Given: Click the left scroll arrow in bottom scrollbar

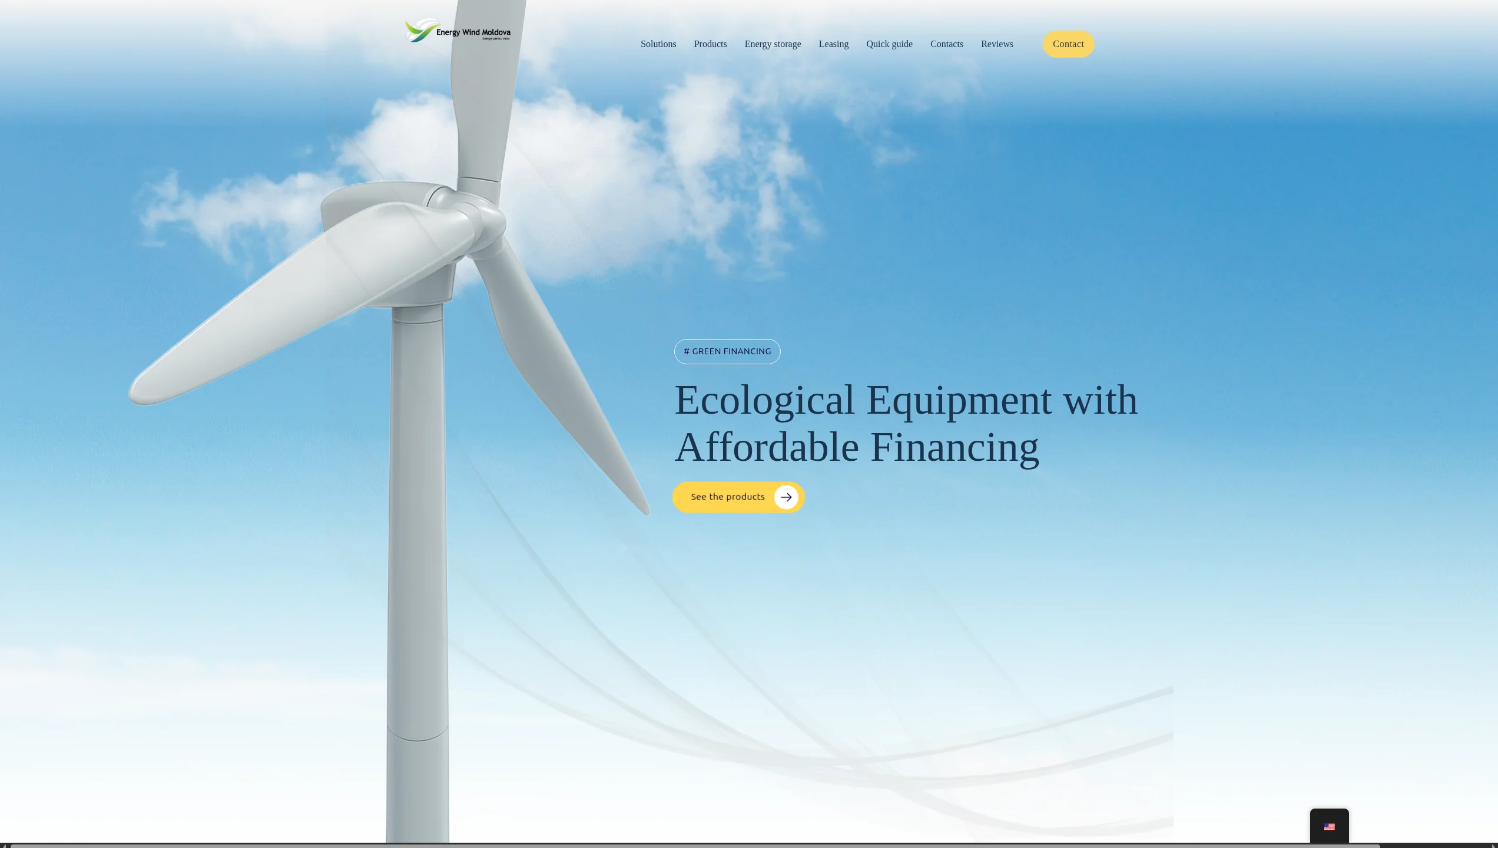Looking at the screenshot, I should (x=4, y=846).
